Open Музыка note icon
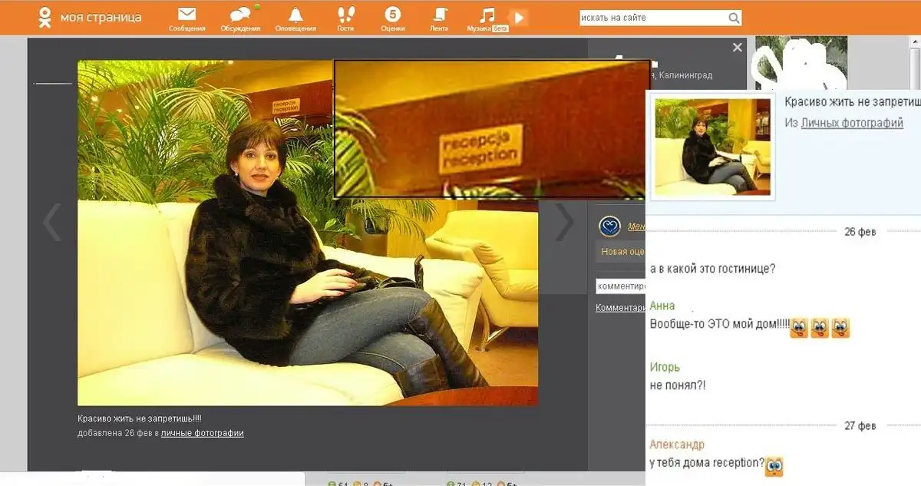Image resolution: width=921 pixels, height=486 pixels. [487, 15]
